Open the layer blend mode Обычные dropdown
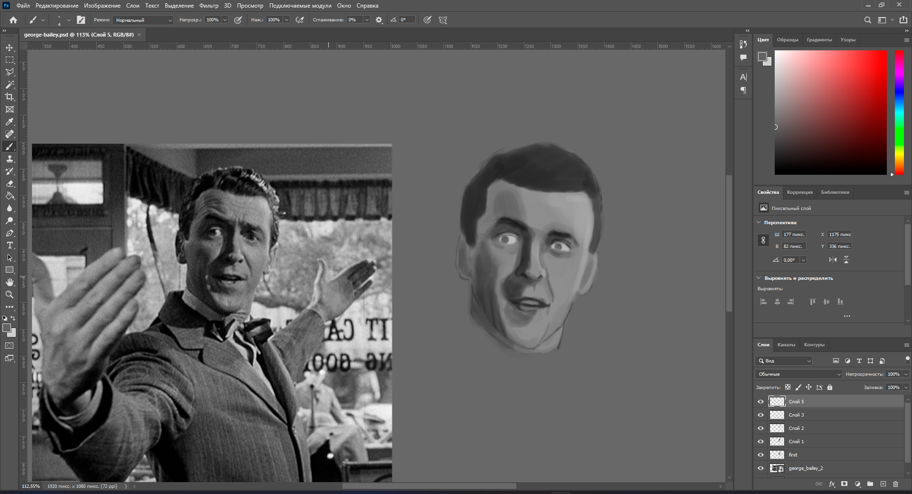 click(x=798, y=374)
